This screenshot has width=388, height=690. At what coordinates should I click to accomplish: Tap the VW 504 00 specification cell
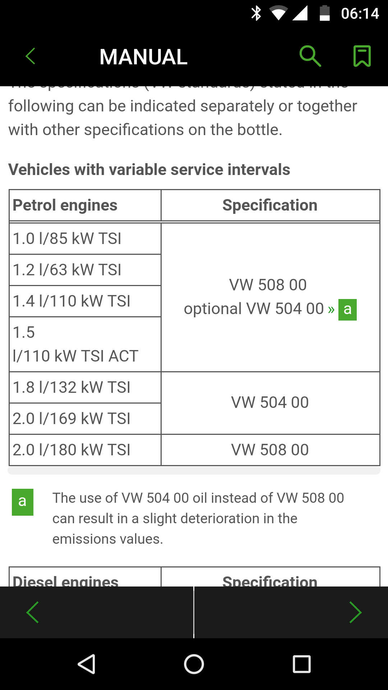coord(270,403)
